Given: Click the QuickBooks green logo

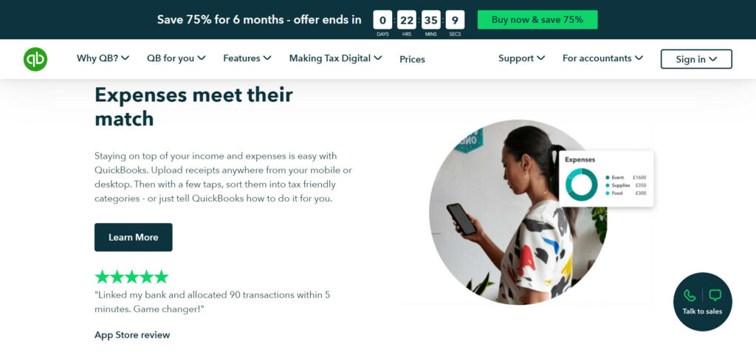Looking at the screenshot, I should click(35, 59).
